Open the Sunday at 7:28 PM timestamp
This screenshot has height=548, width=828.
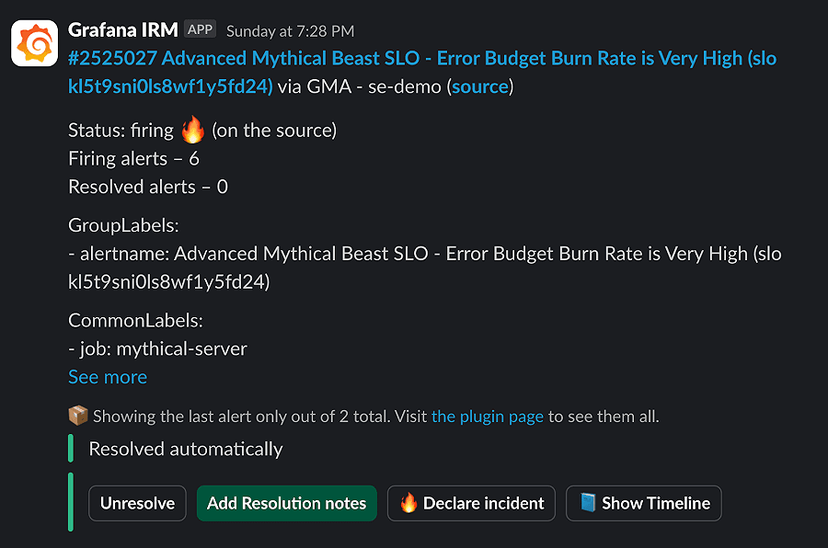[290, 31]
